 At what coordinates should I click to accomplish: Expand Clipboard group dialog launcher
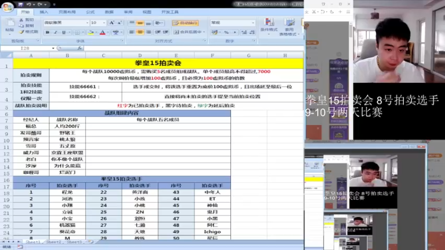[x=38, y=41]
